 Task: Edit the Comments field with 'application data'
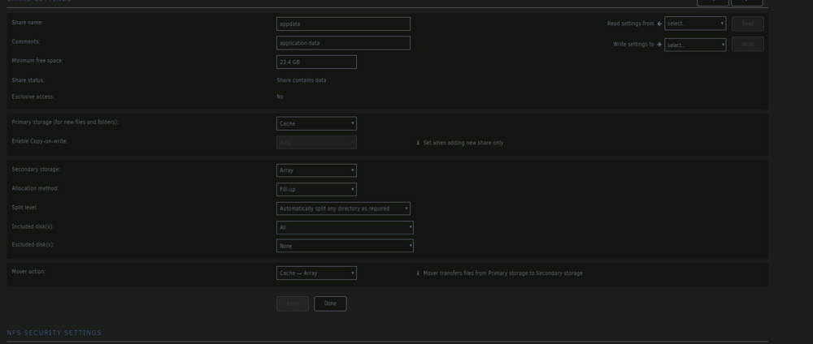tap(343, 43)
